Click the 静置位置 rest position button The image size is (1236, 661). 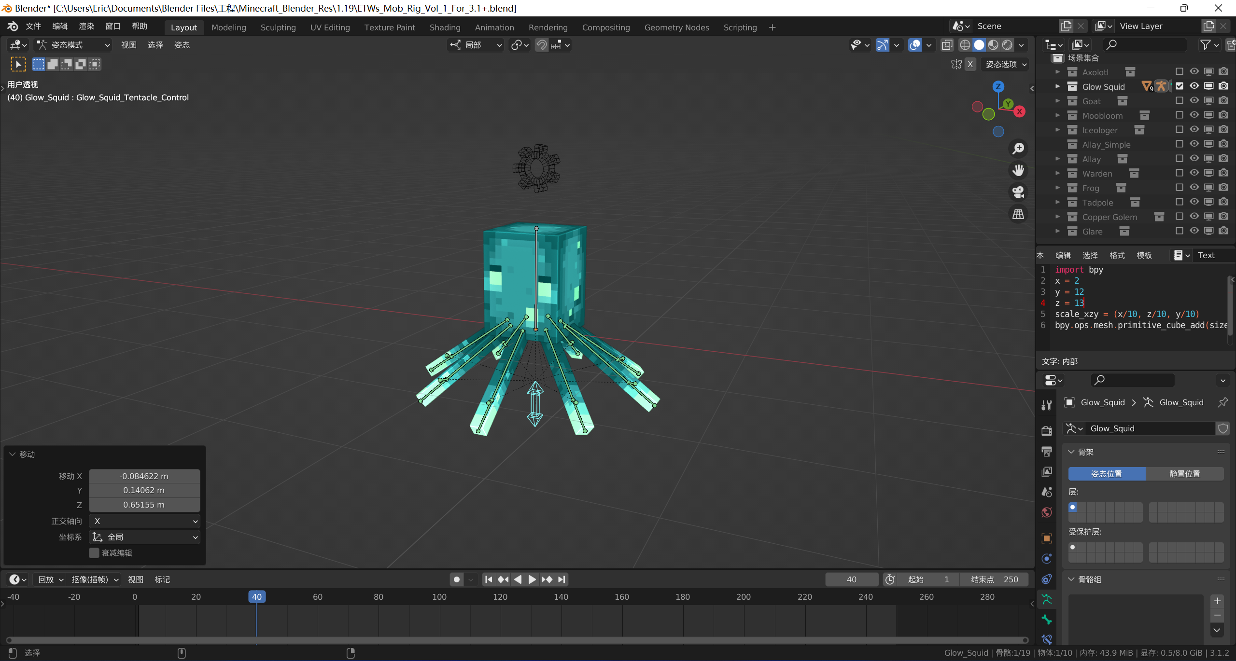click(1184, 474)
